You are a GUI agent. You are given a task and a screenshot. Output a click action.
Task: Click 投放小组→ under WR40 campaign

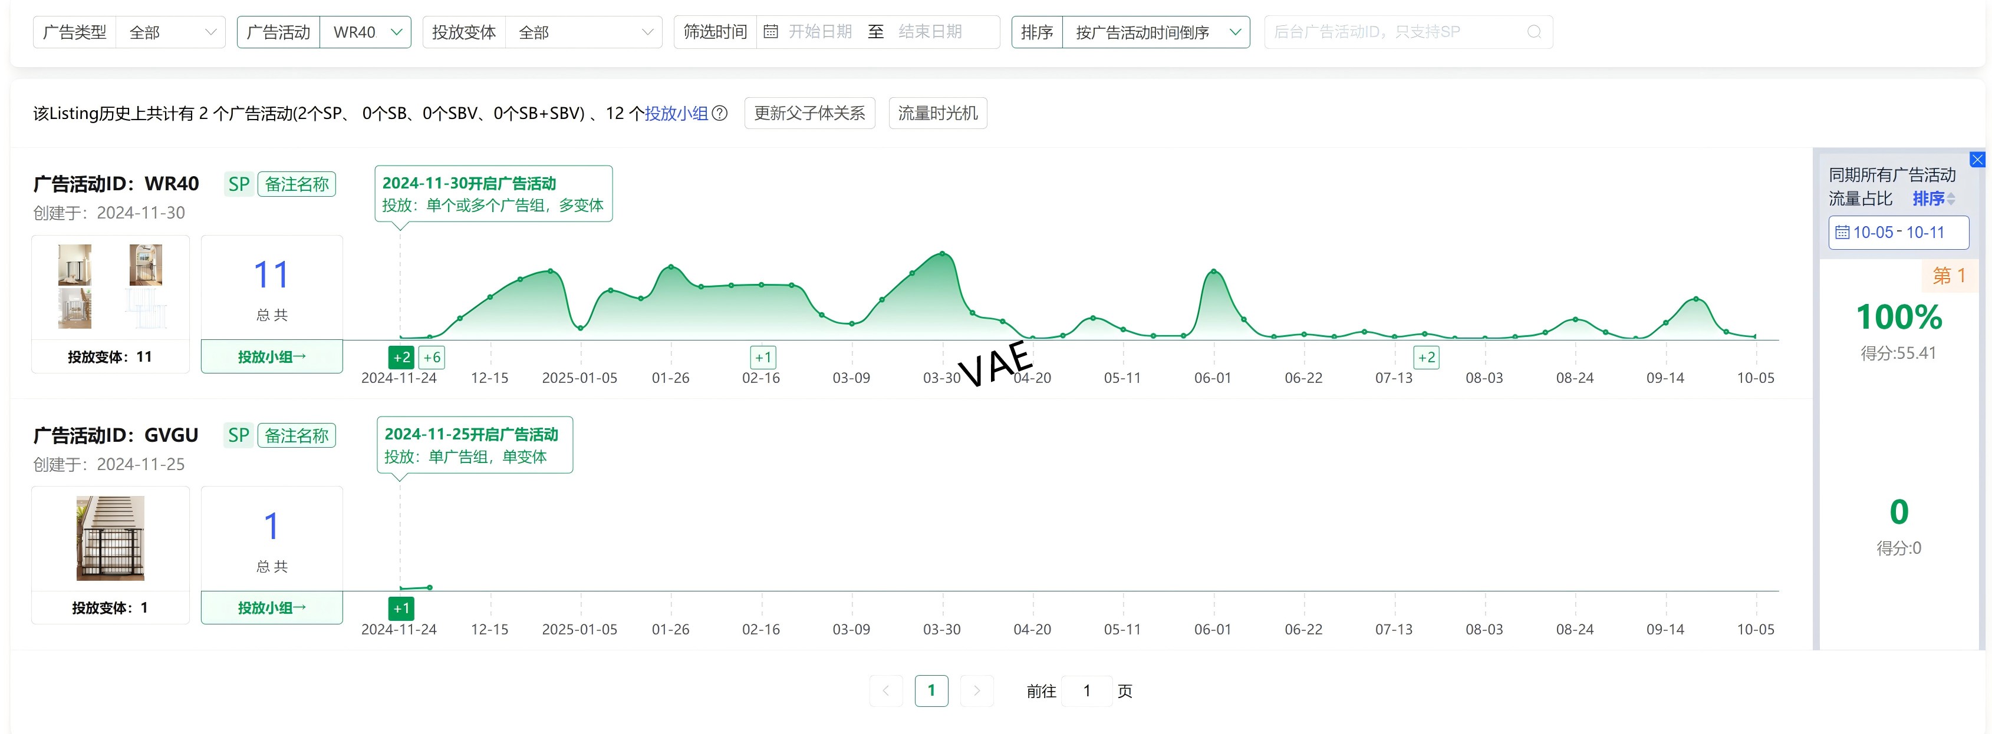click(271, 357)
